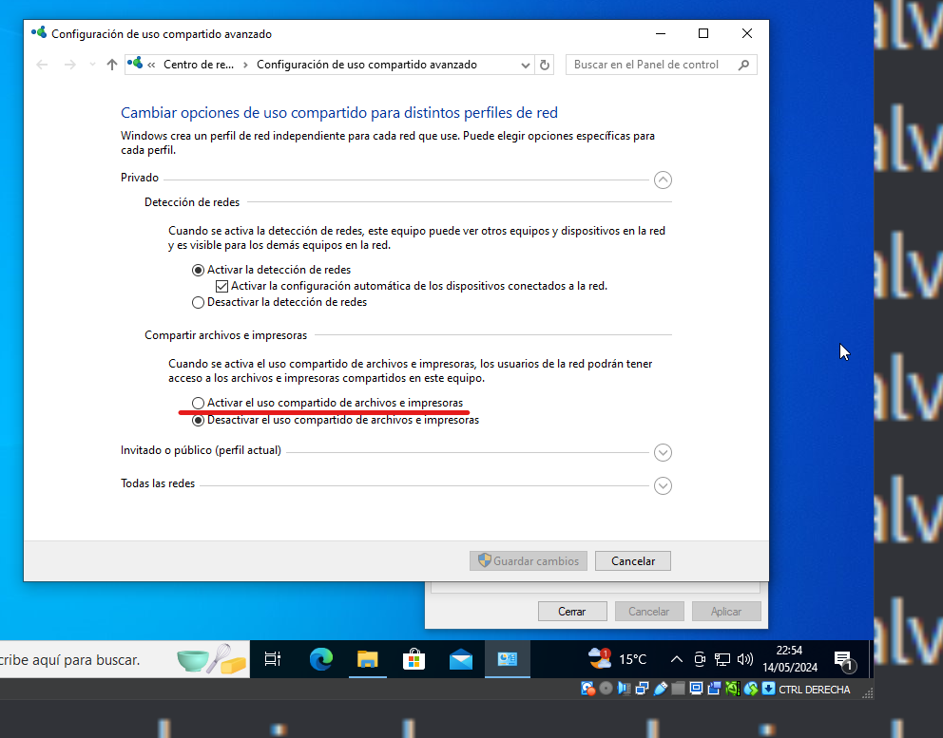Click the 'Buscar en el Panel de control' field
943x738 pixels.
652,65
